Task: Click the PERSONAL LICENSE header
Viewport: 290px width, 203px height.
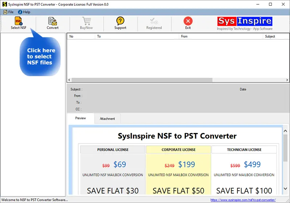Action: 113,150
